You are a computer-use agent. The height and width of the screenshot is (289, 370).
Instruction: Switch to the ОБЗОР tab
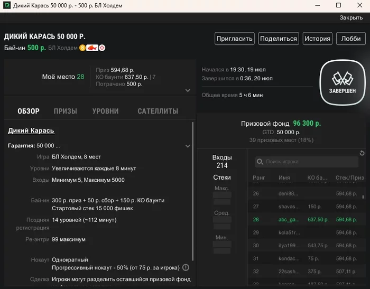click(x=29, y=111)
